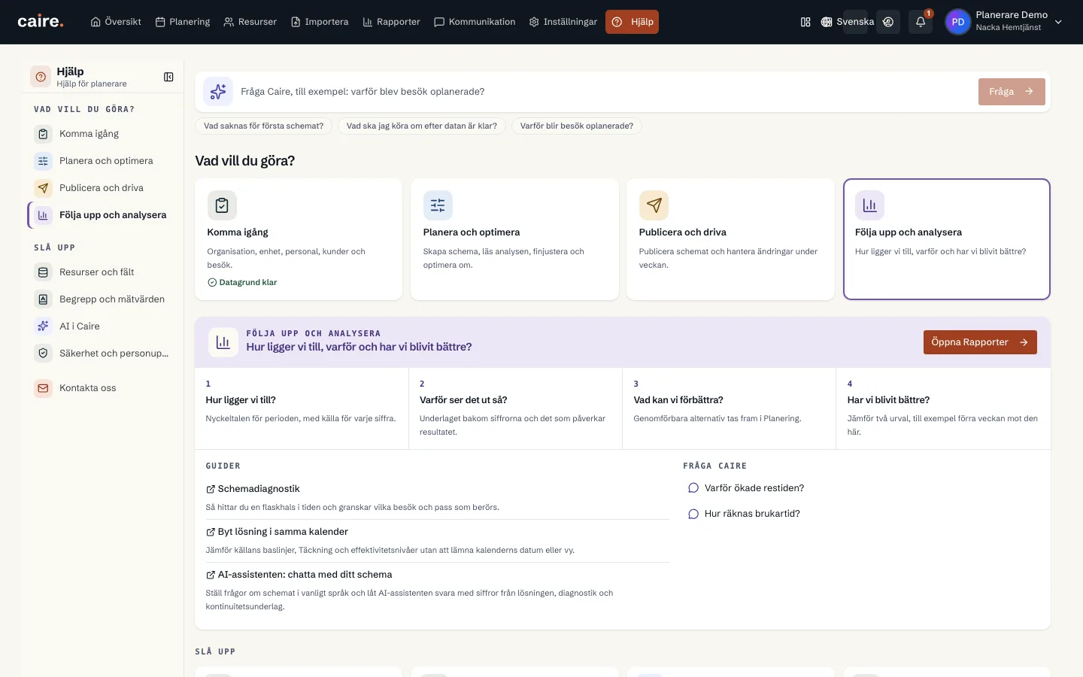
Task: Collapse the Hjälp sidebar panel icon
Action: point(168,77)
